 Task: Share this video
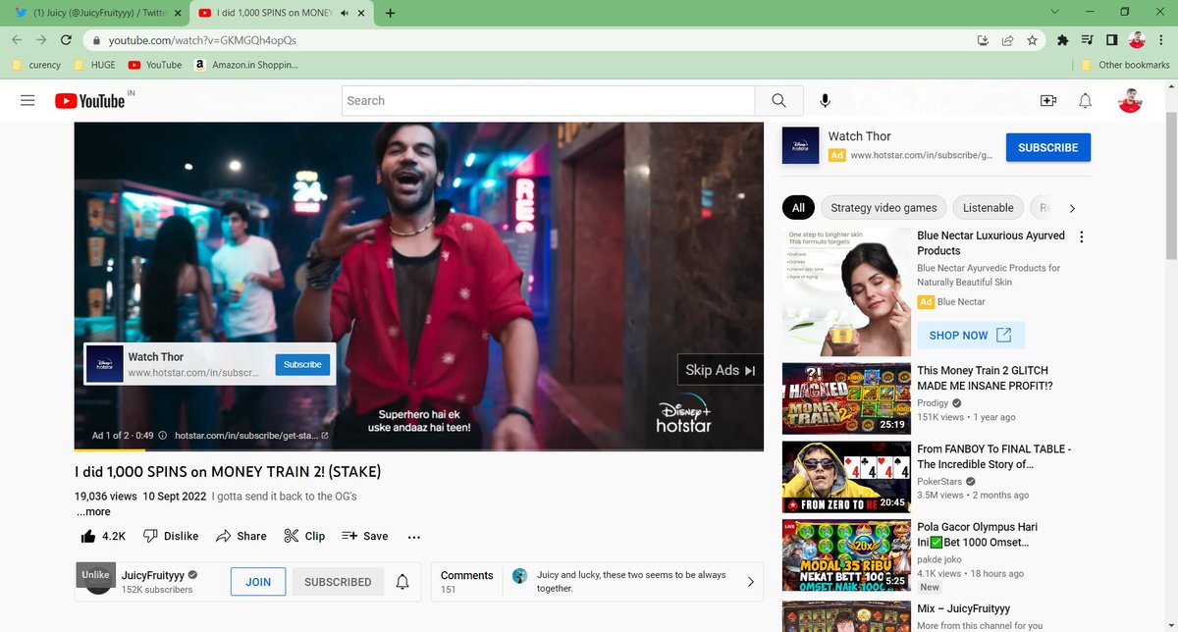241,536
